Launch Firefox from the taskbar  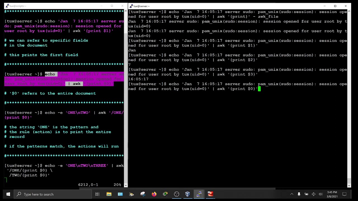tap(154, 194)
